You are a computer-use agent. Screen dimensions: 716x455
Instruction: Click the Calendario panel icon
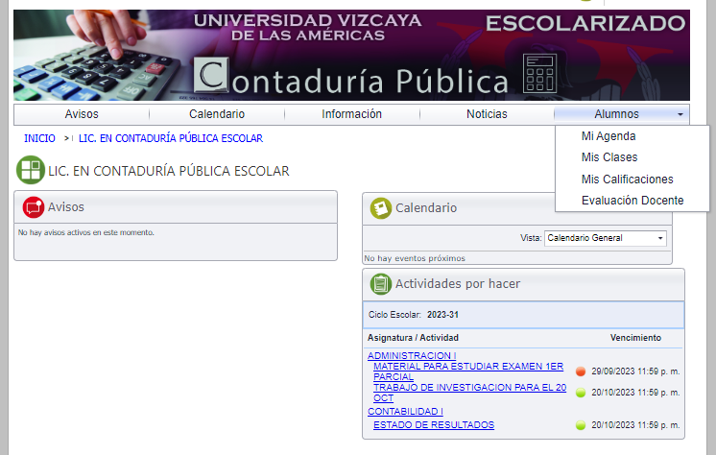[x=381, y=208]
